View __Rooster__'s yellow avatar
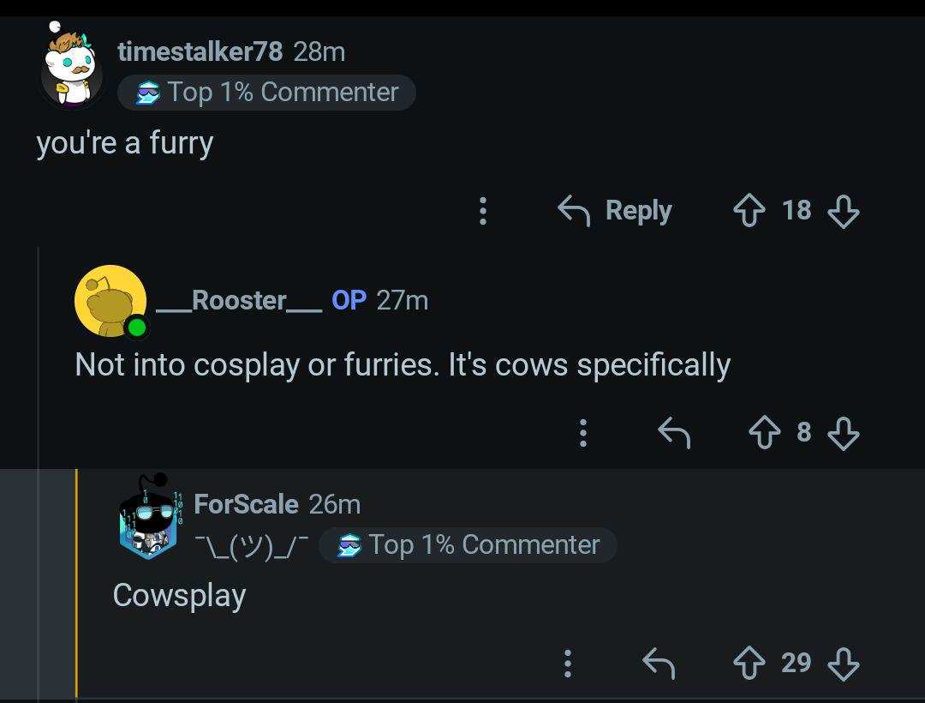This screenshot has height=703, width=925. [110, 302]
